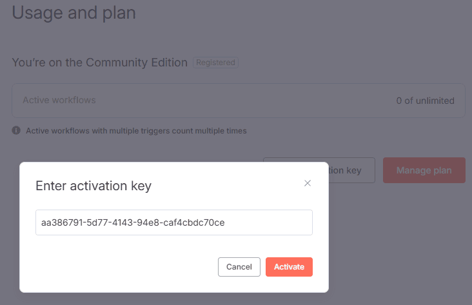Click the Usage and plan heading
The width and height of the screenshot is (472, 305).
[74, 13]
